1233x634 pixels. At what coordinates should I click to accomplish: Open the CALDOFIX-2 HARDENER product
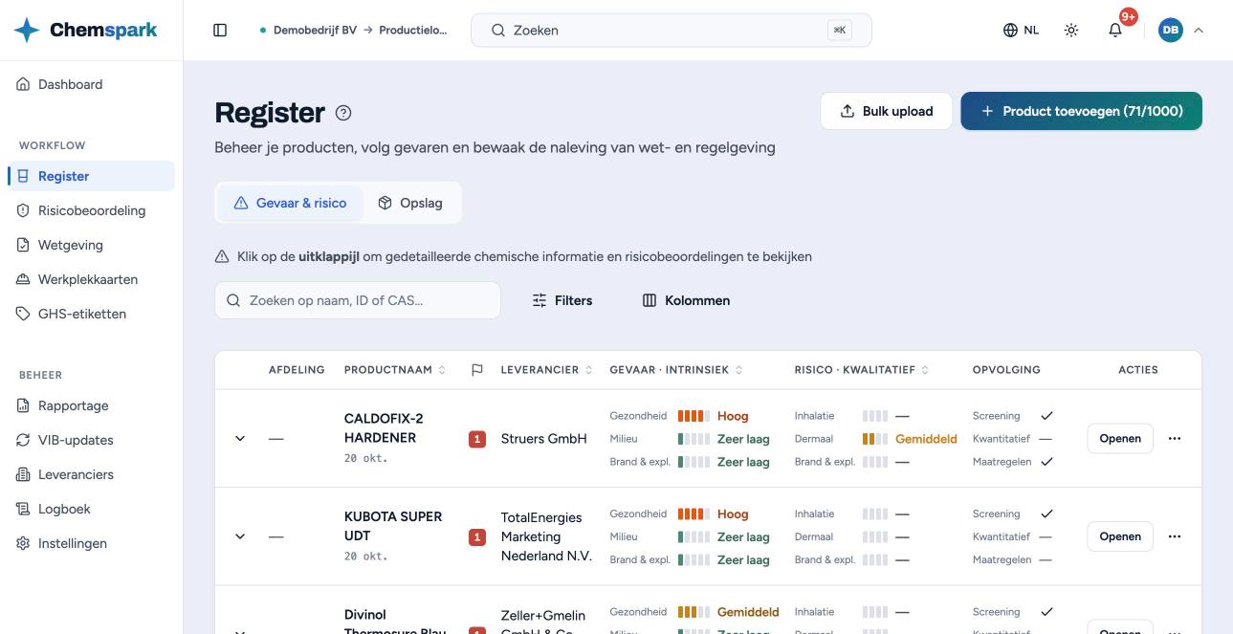[1120, 439]
